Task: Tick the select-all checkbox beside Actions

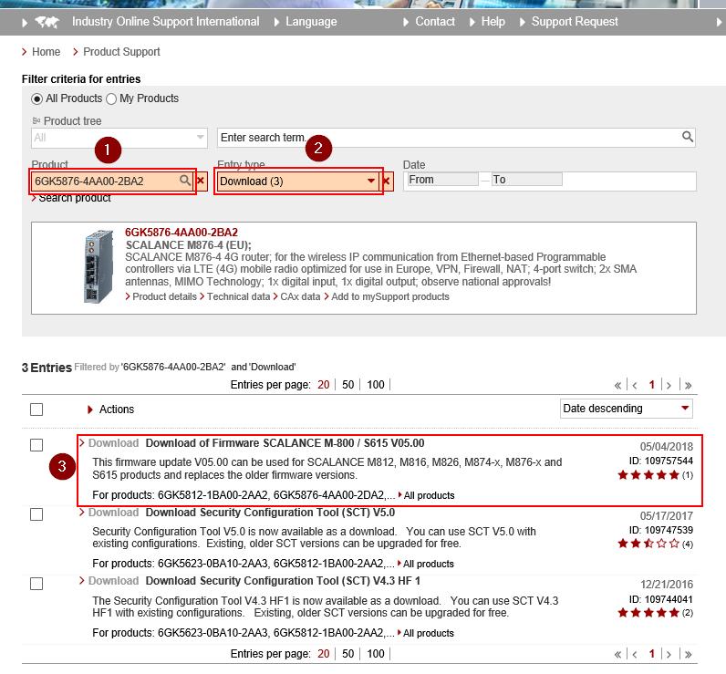Action: click(36, 410)
